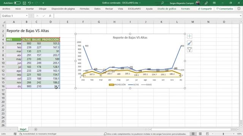
Task: Click the Comentarios button
Action: [x=225, y=9]
